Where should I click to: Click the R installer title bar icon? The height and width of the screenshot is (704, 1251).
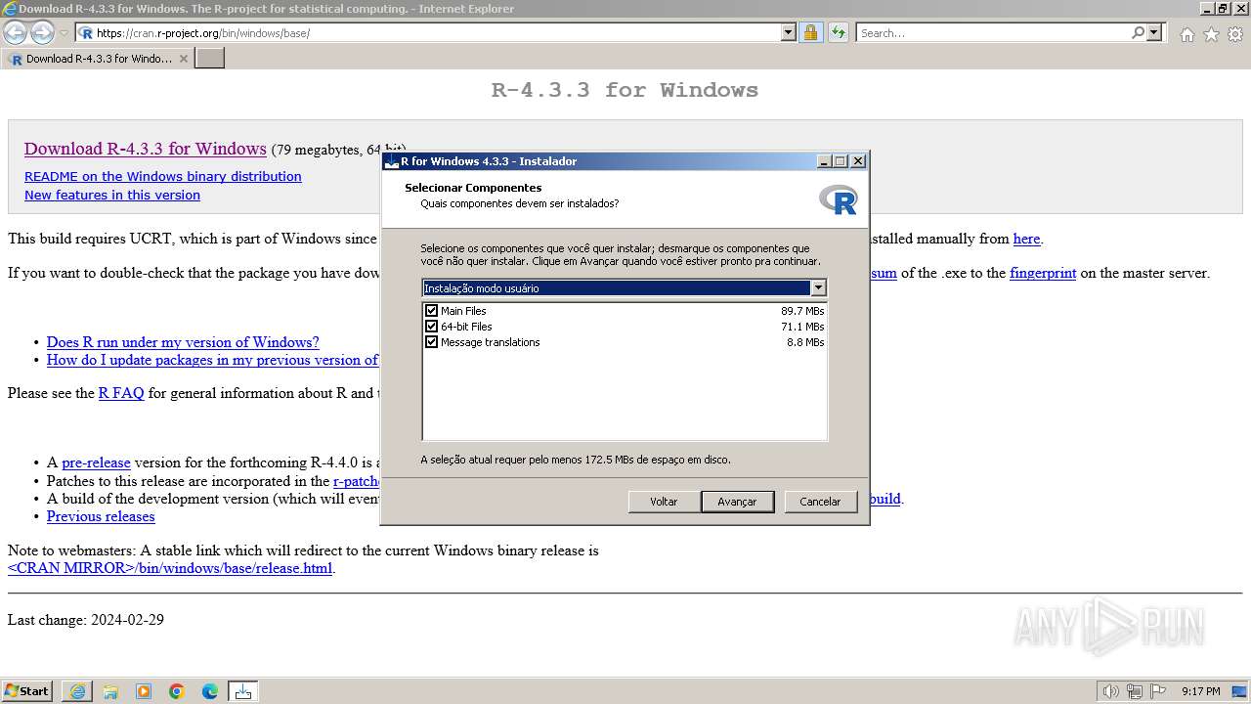[x=392, y=161]
